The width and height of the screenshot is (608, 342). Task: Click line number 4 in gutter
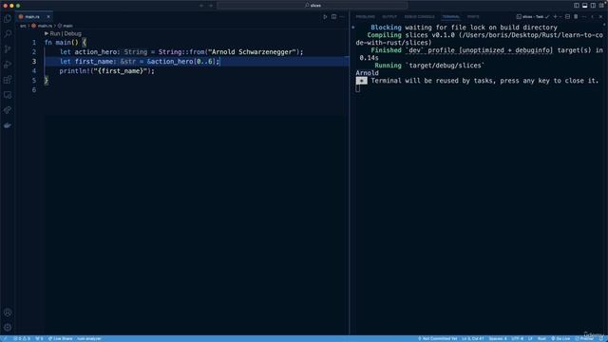(x=34, y=71)
